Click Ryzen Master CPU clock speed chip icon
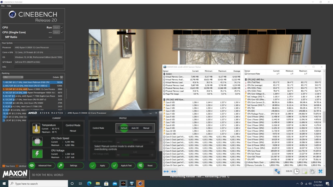 coord(37,141)
